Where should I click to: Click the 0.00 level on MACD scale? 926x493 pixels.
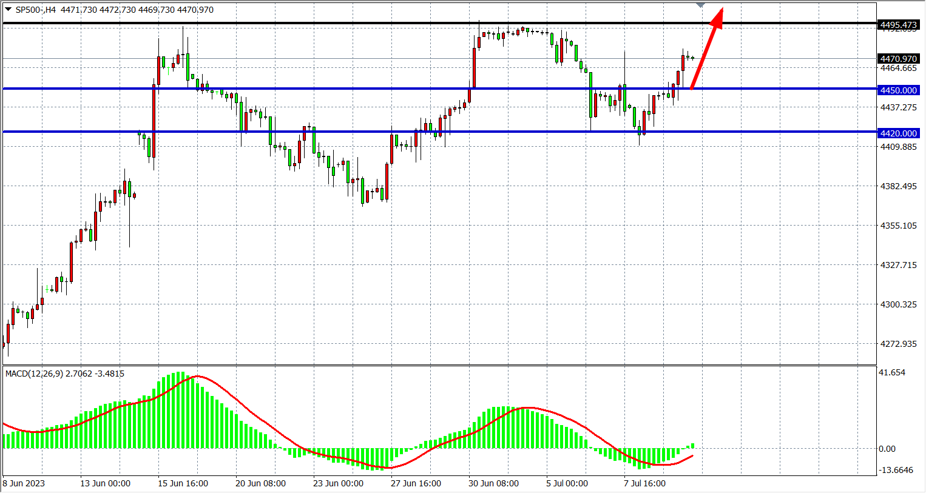point(887,449)
